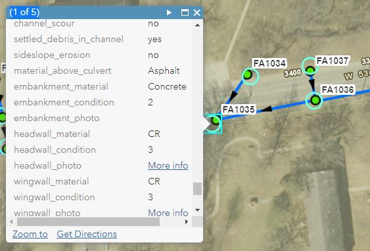Click the FA1035 label on map
The width and height of the screenshot is (370, 251).
pyautogui.click(x=239, y=109)
